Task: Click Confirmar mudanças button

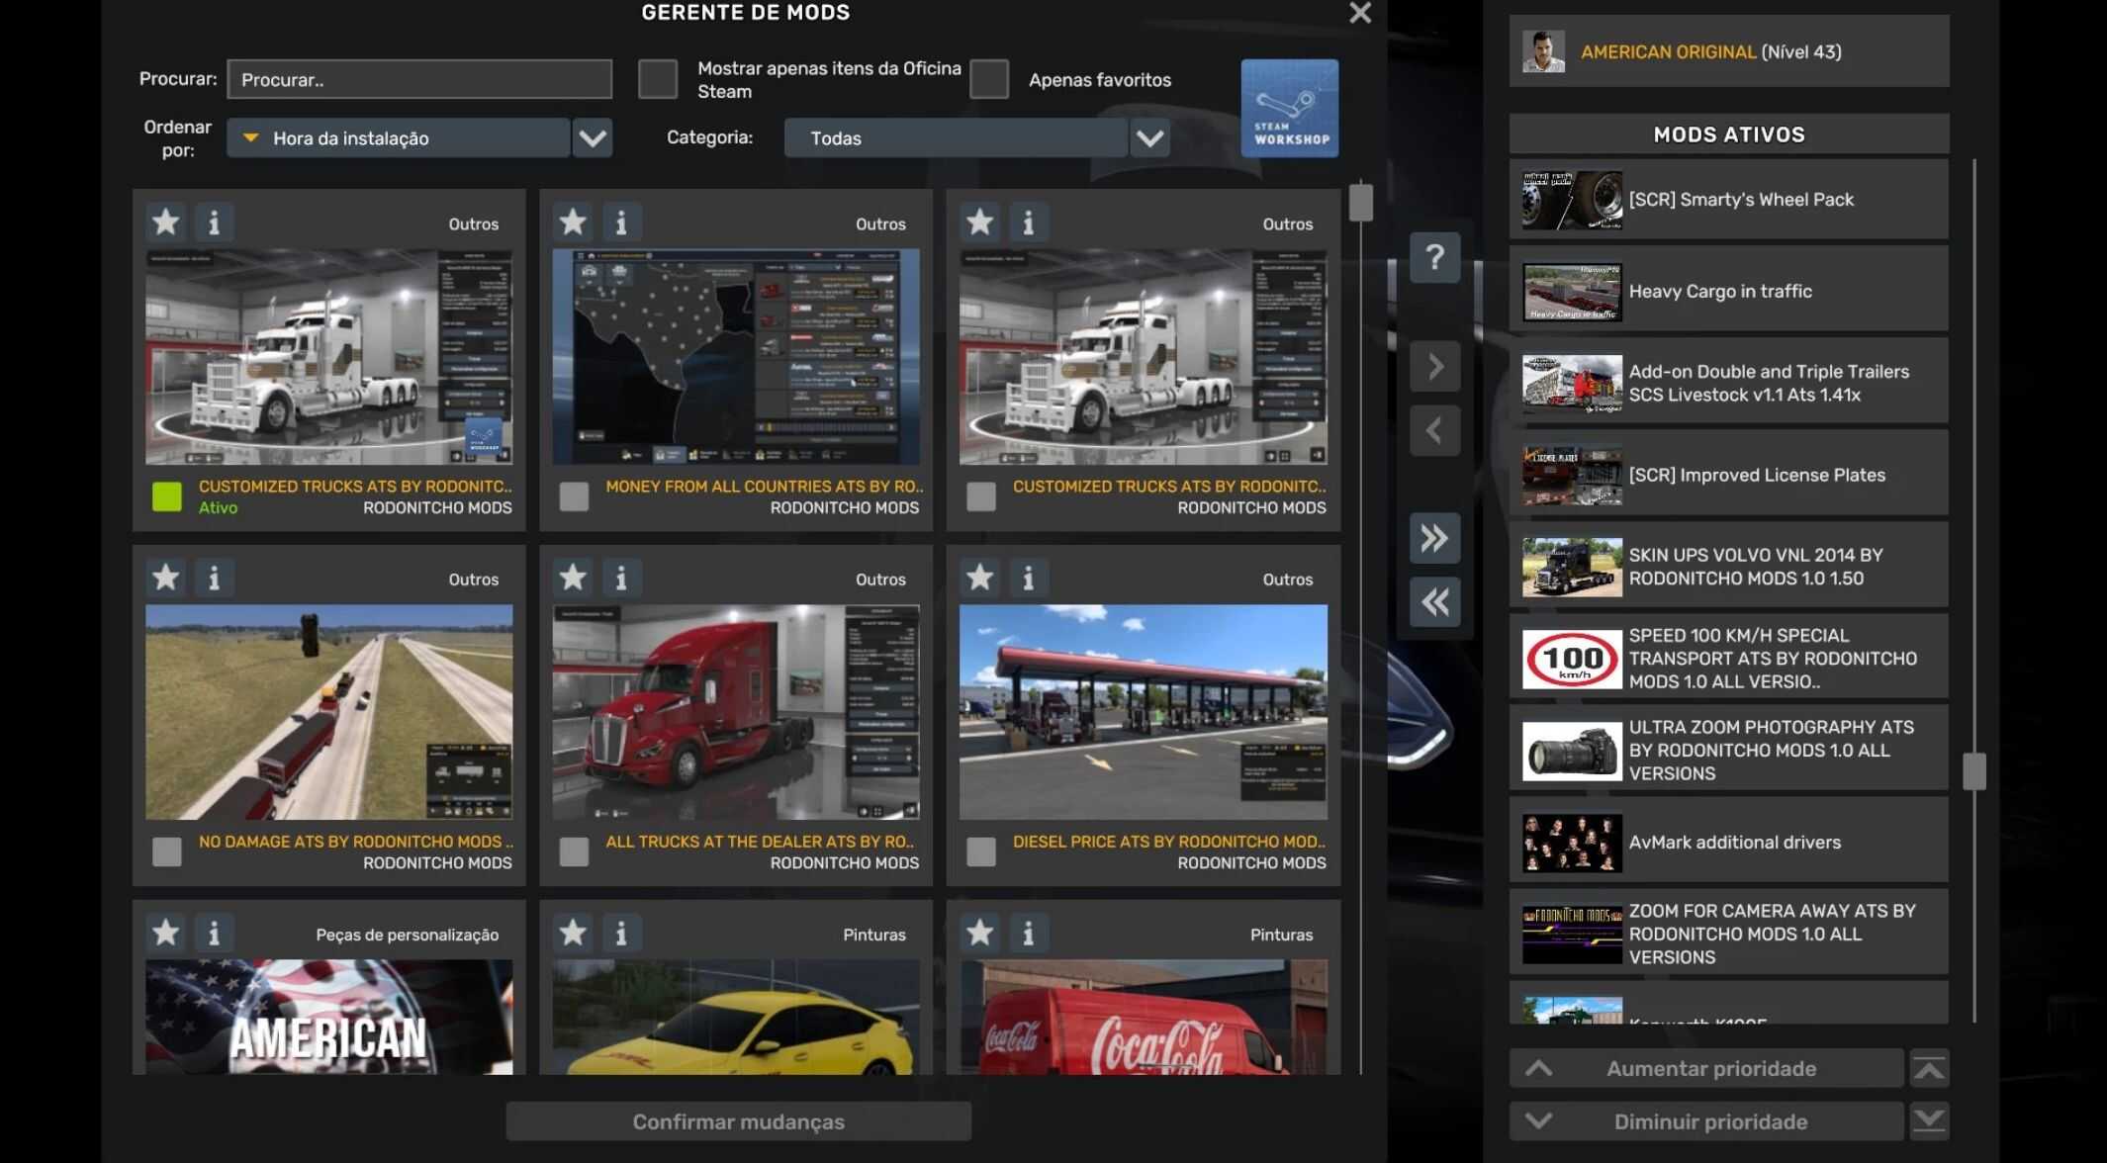Action: (738, 1121)
